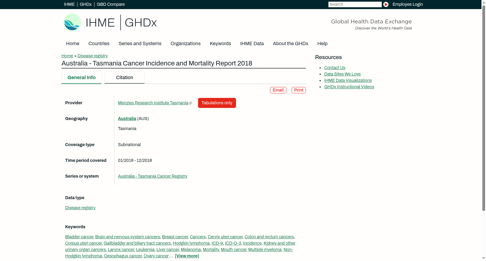The image size is (486, 261).
Task: Click the Email button
Action: [278, 90]
